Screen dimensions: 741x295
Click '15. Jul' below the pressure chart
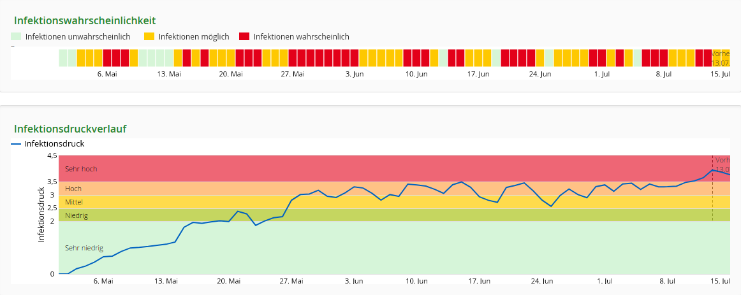pyautogui.click(x=721, y=281)
